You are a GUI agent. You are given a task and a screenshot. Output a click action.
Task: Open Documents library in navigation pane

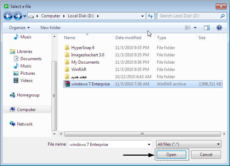tap(31, 59)
